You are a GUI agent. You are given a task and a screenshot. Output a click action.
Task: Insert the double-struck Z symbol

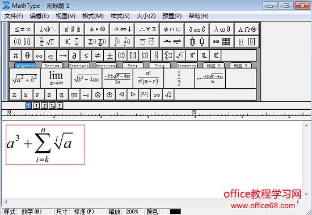(15, 94)
